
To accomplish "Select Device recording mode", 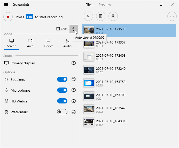I will click(49, 43).
